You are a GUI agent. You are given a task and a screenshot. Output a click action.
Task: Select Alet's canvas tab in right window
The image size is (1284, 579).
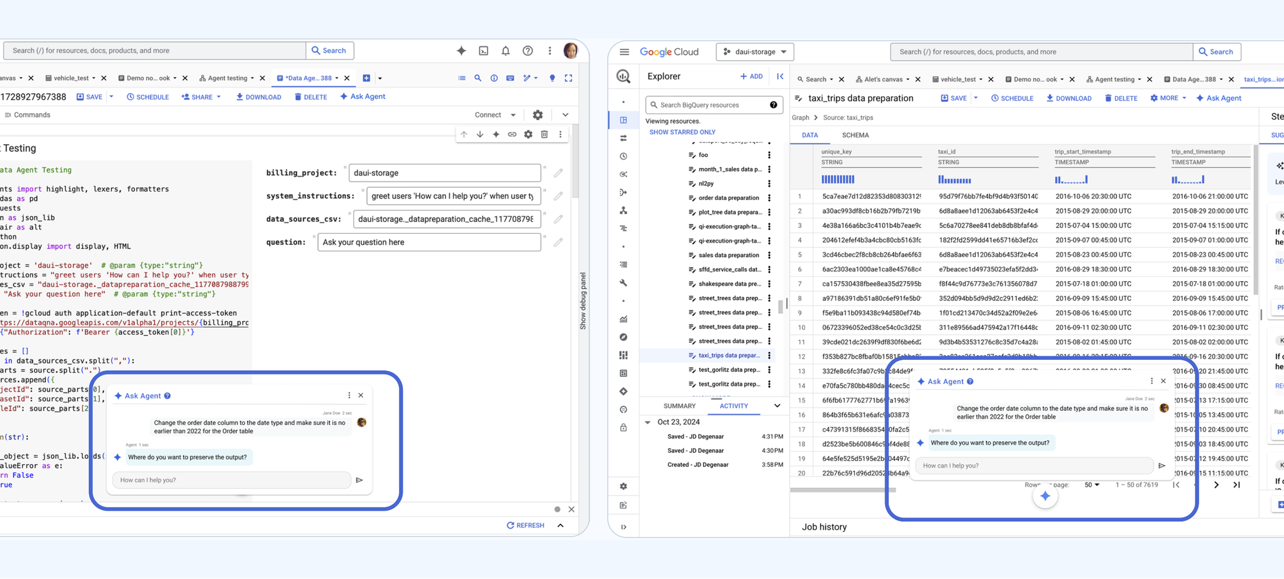[882, 79]
